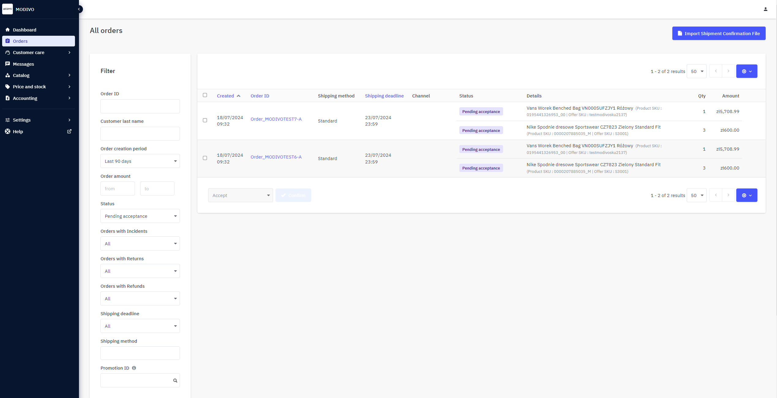The image size is (777, 398).
Task: Click the Order ID filter field
Action: coord(140,106)
